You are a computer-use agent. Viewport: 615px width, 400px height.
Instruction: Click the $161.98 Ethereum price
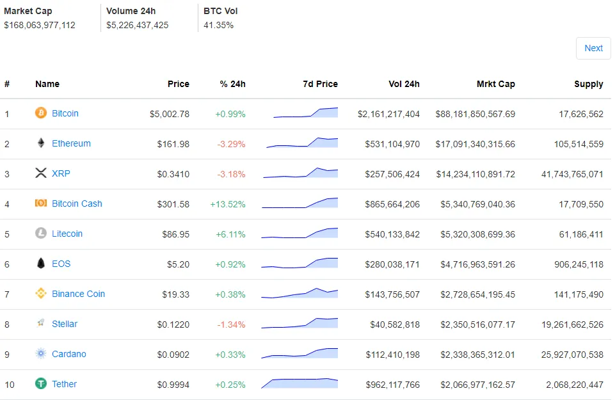[x=173, y=144]
